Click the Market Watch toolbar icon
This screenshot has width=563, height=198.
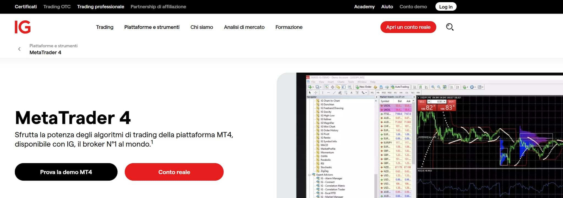click(x=327, y=87)
